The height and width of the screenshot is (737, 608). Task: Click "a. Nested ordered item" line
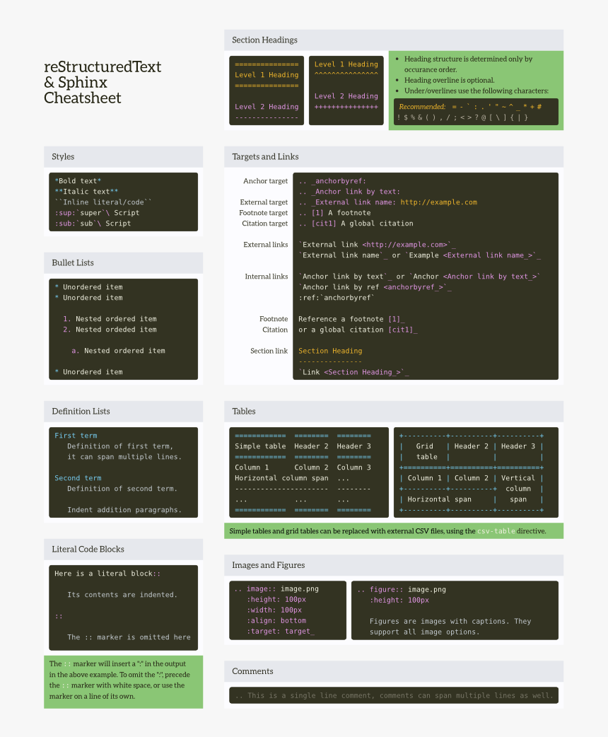point(118,351)
